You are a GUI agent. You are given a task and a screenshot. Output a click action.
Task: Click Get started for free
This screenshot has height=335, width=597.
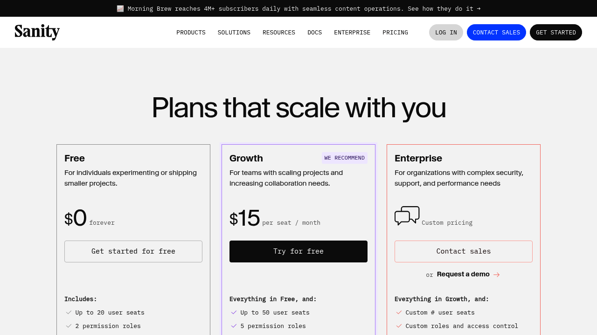coord(133,251)
